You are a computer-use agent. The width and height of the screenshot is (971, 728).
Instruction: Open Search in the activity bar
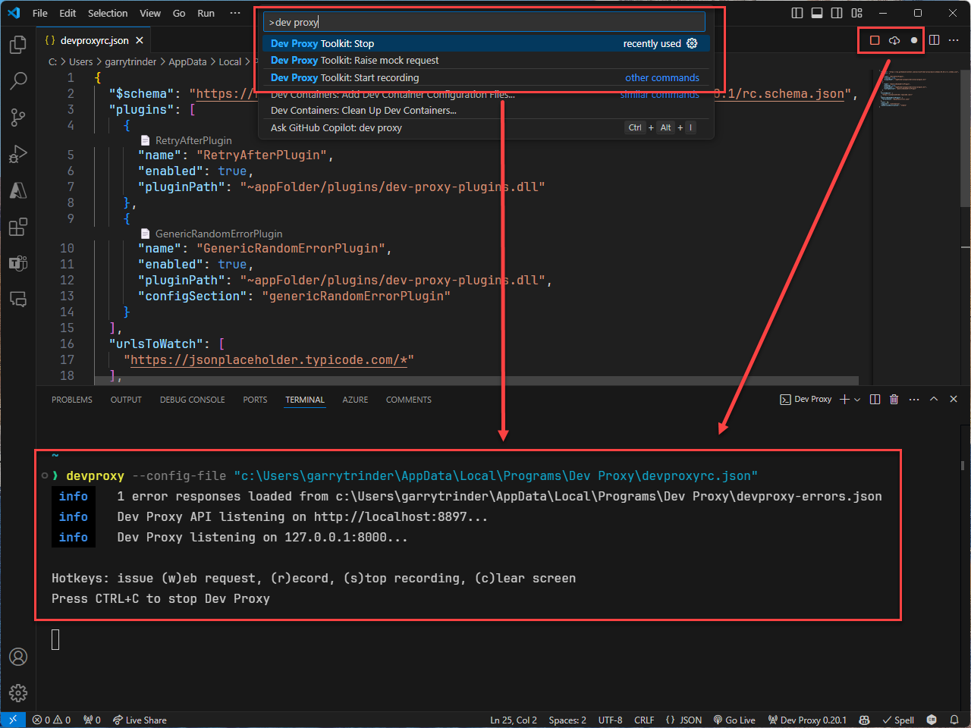click(17, 81)
